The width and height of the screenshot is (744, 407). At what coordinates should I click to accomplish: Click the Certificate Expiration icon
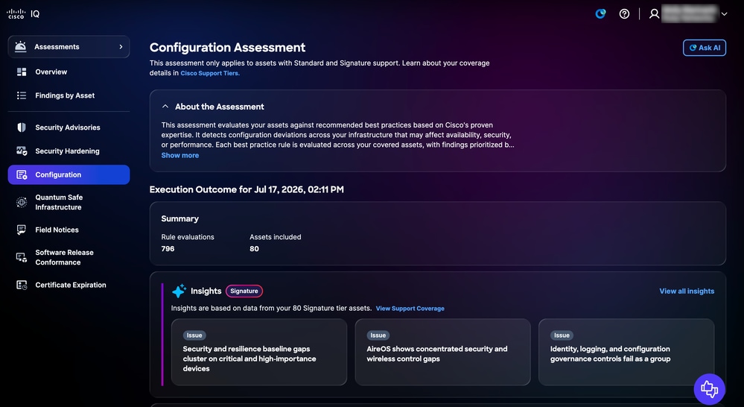pos(22,285)
